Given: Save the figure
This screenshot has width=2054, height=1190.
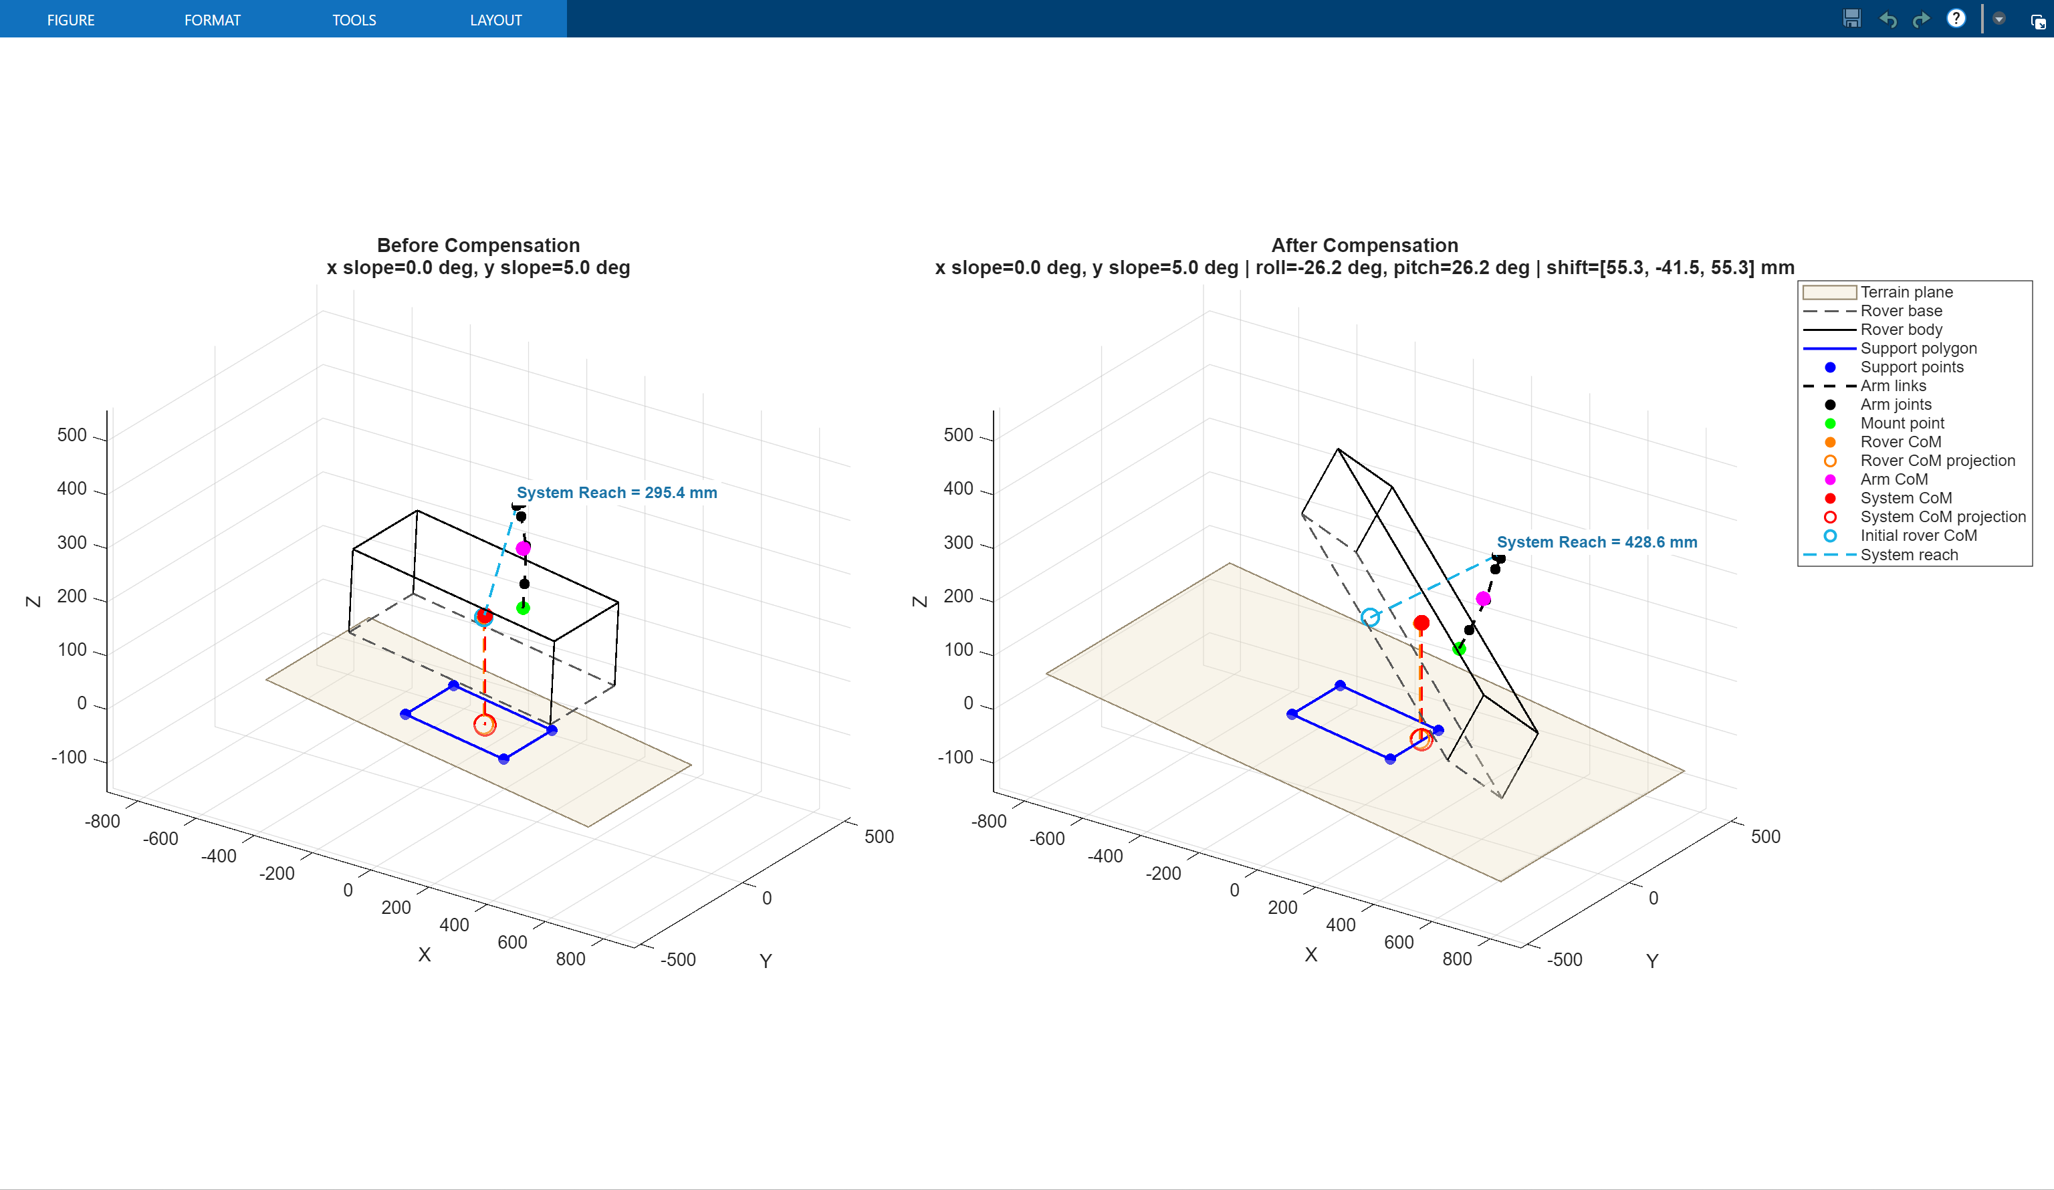Looking at the screenshot, I should [x=1852, y=18].
